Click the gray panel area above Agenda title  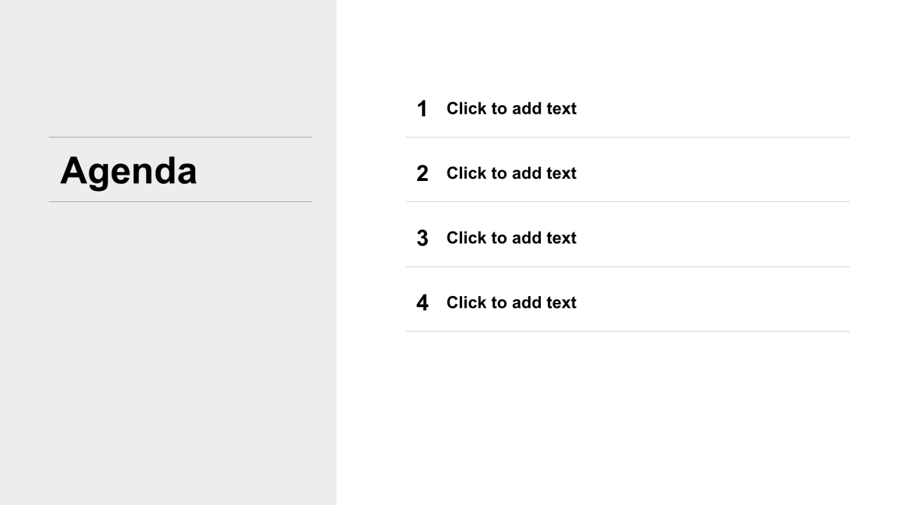click(169, 67)
